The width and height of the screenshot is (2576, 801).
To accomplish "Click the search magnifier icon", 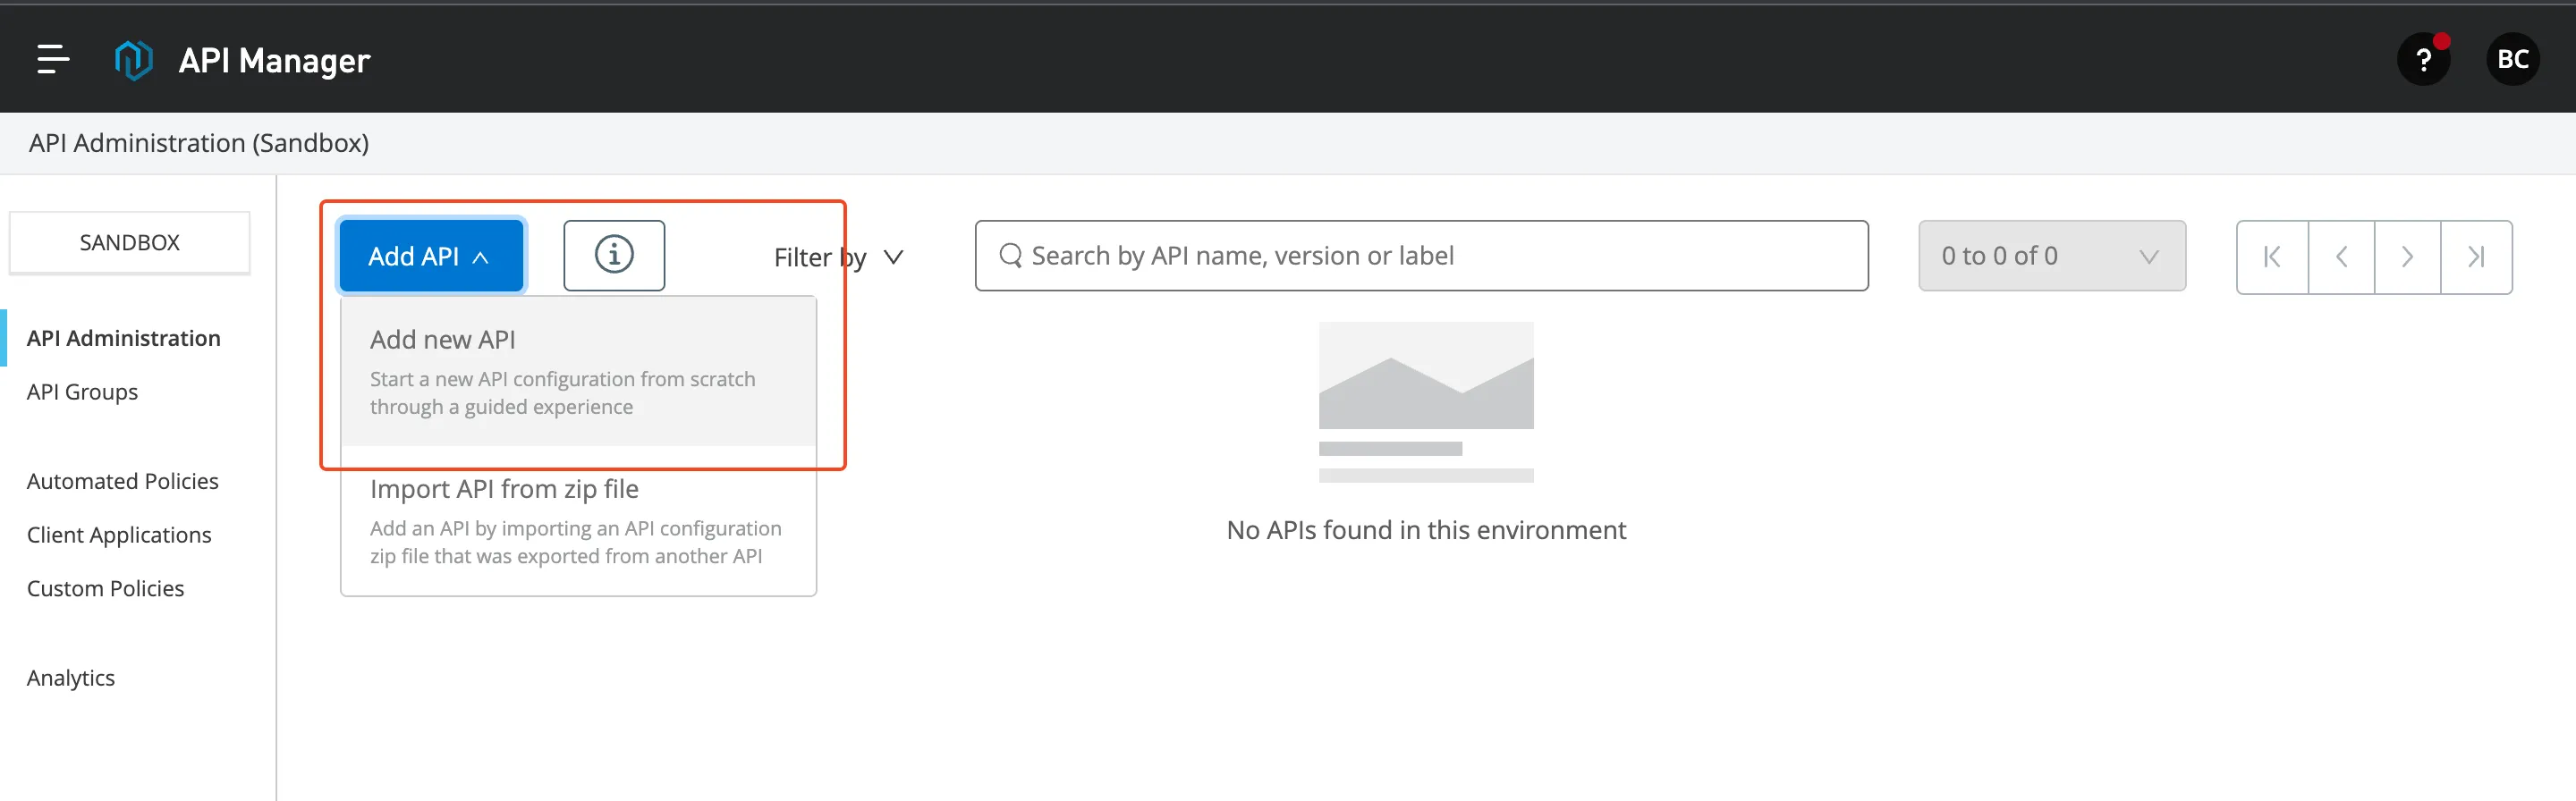I will 1010,256.
